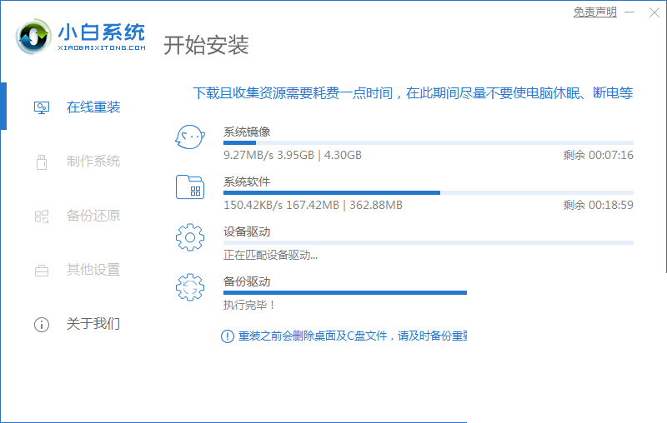The height and width of the screenshot is (423, 667).
Task: Select the 在线重装 sidebar tab
Action: pyautogui.click(x=93, y=107)
